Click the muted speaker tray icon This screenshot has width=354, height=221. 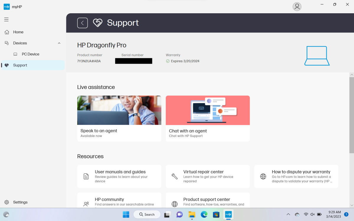tap(313, 214)
